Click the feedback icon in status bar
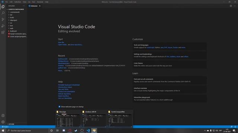Image resolution: width=238 pixels, height=133 pixels. coord(231,127)
